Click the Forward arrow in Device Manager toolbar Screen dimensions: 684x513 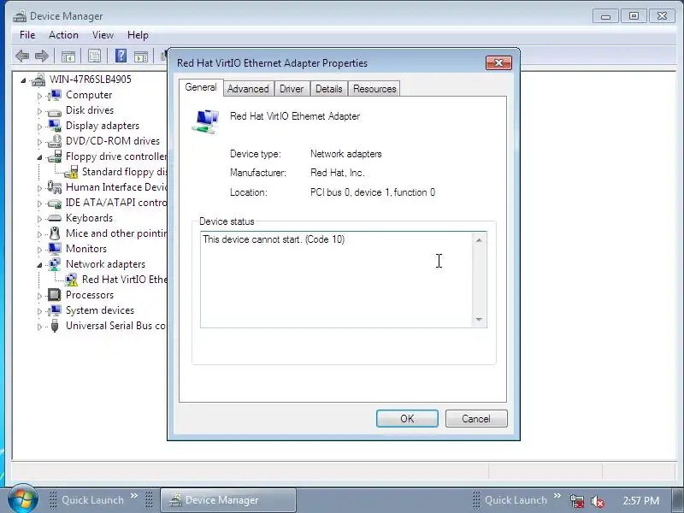41,56
